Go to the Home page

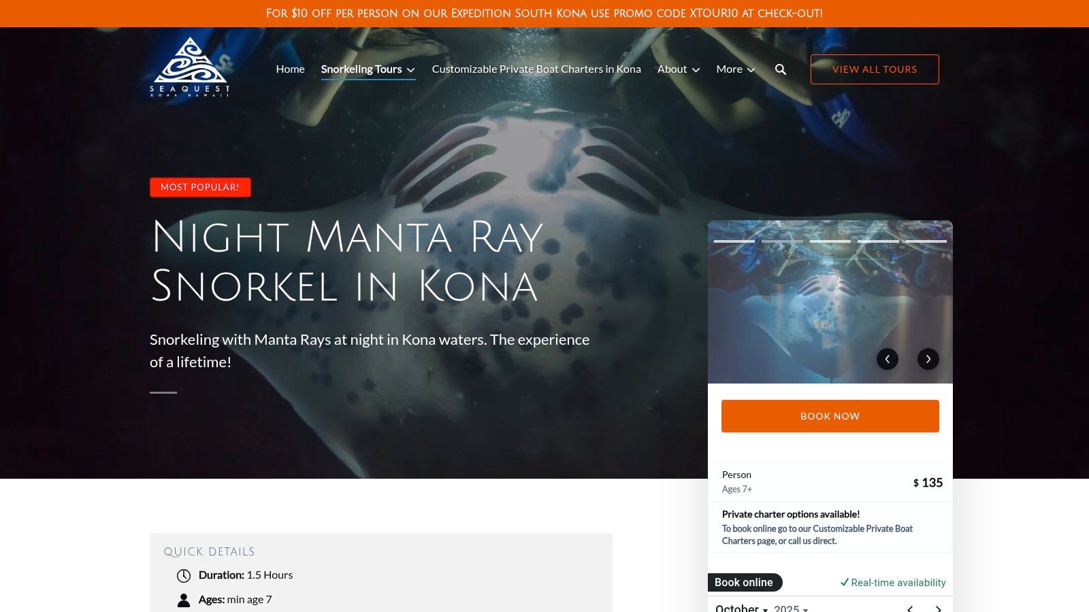(x=291, y=69)
